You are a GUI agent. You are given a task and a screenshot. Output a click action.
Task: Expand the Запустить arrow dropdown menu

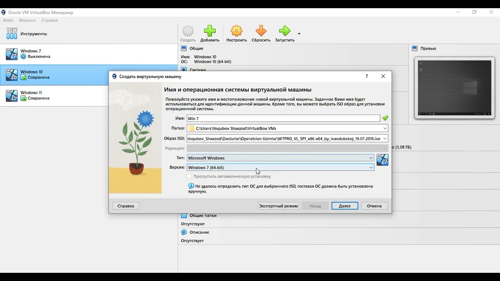point(299,34)
